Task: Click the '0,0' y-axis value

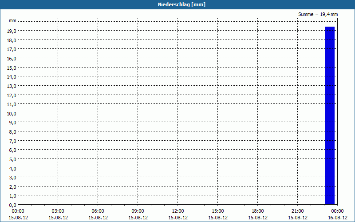Action: (x=13, y=205)
